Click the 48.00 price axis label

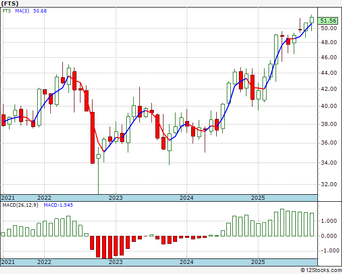(329, 42)
